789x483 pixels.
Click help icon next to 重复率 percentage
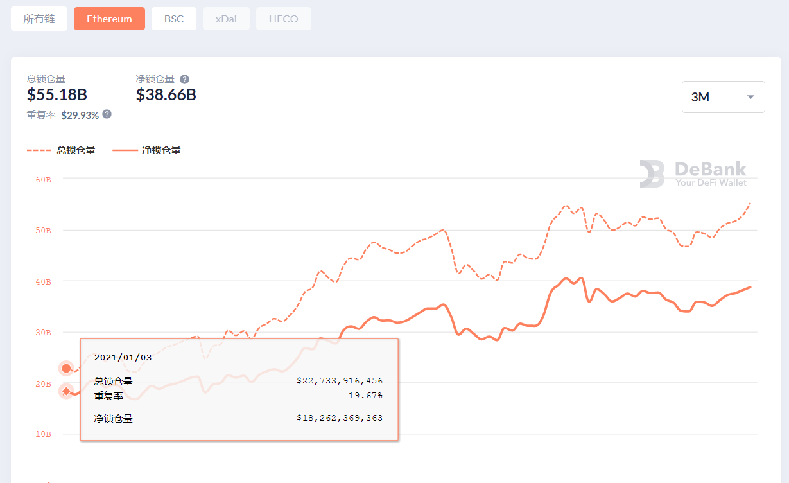(x=107, y=114)
